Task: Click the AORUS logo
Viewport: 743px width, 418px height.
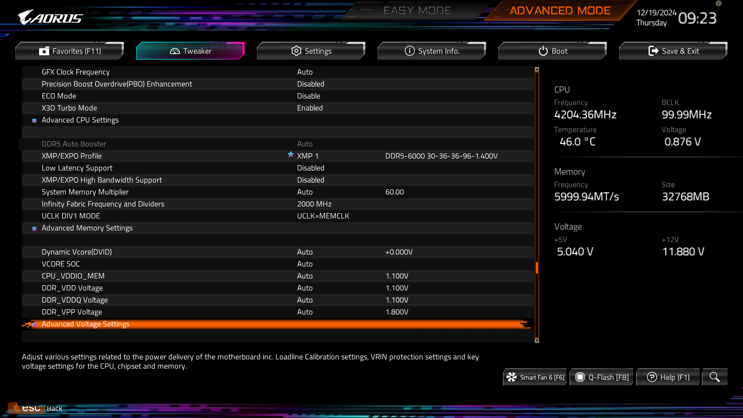Action: tap(50, 17)
